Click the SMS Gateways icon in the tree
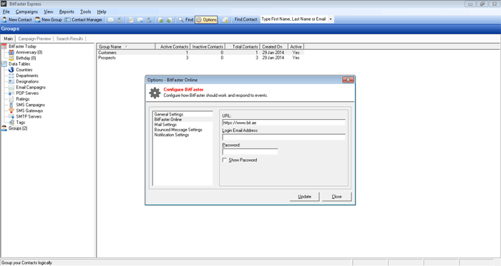 [11, 111]
